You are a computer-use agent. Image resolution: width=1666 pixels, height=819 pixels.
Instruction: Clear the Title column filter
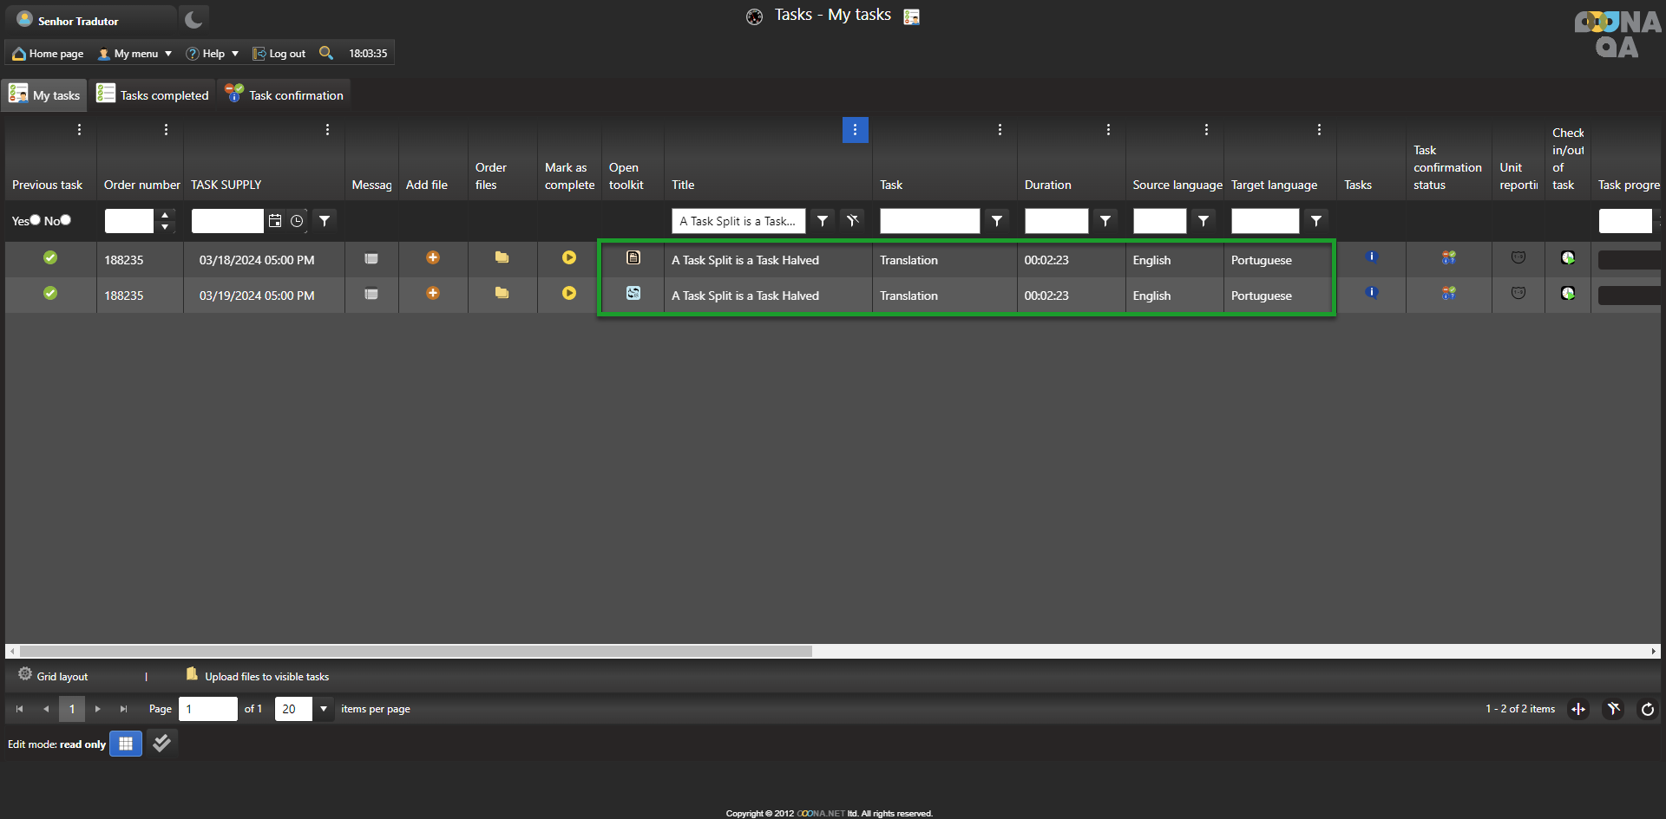point(852,221)
